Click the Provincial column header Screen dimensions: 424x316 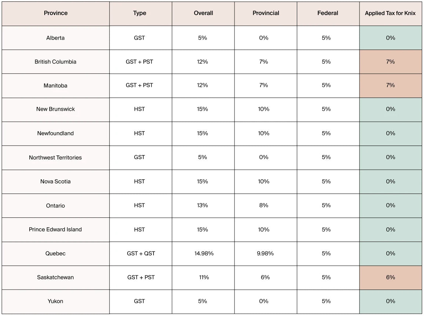coord(266,13)
